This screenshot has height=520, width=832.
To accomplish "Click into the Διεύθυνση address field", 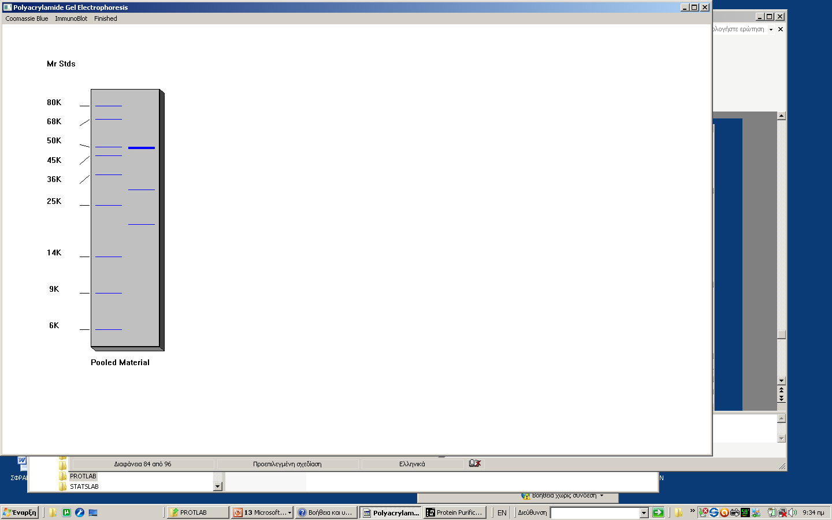I will point(595,512).
